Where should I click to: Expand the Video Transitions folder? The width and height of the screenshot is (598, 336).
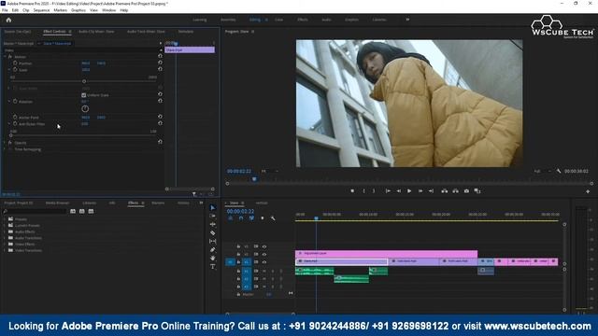5,250
